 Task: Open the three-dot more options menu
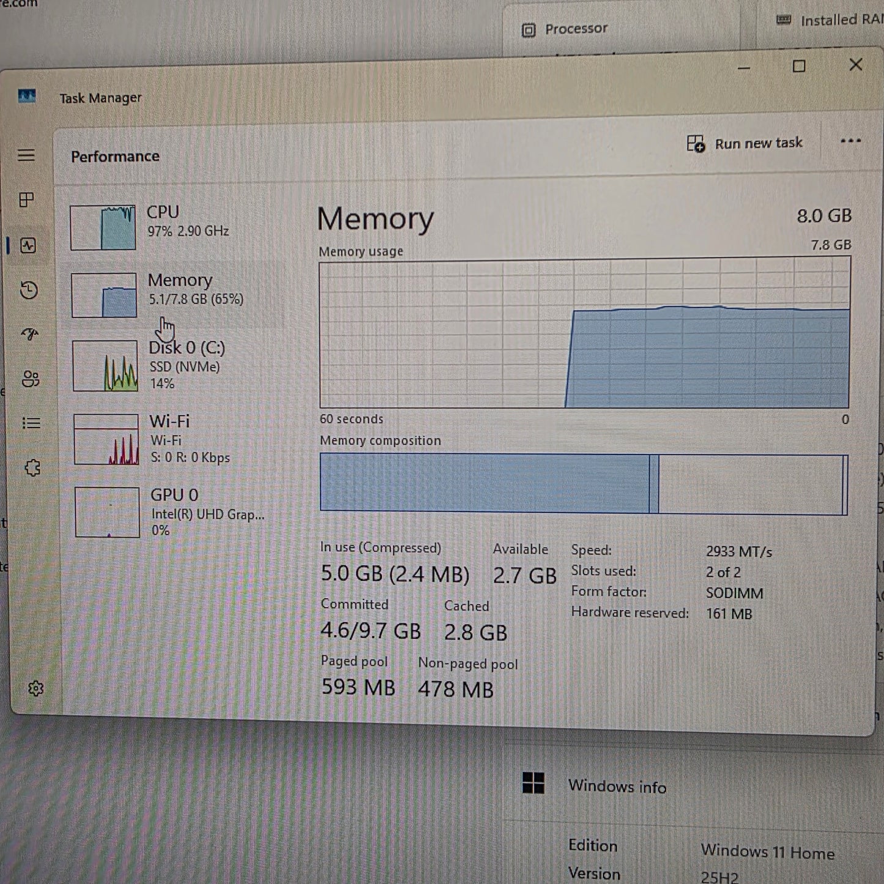pyautogui.click(x=850, y=141)
